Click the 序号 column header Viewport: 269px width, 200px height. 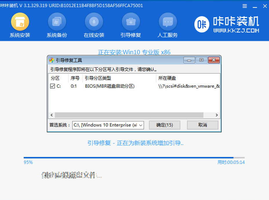pyautogui.click(x=75, y=78)
